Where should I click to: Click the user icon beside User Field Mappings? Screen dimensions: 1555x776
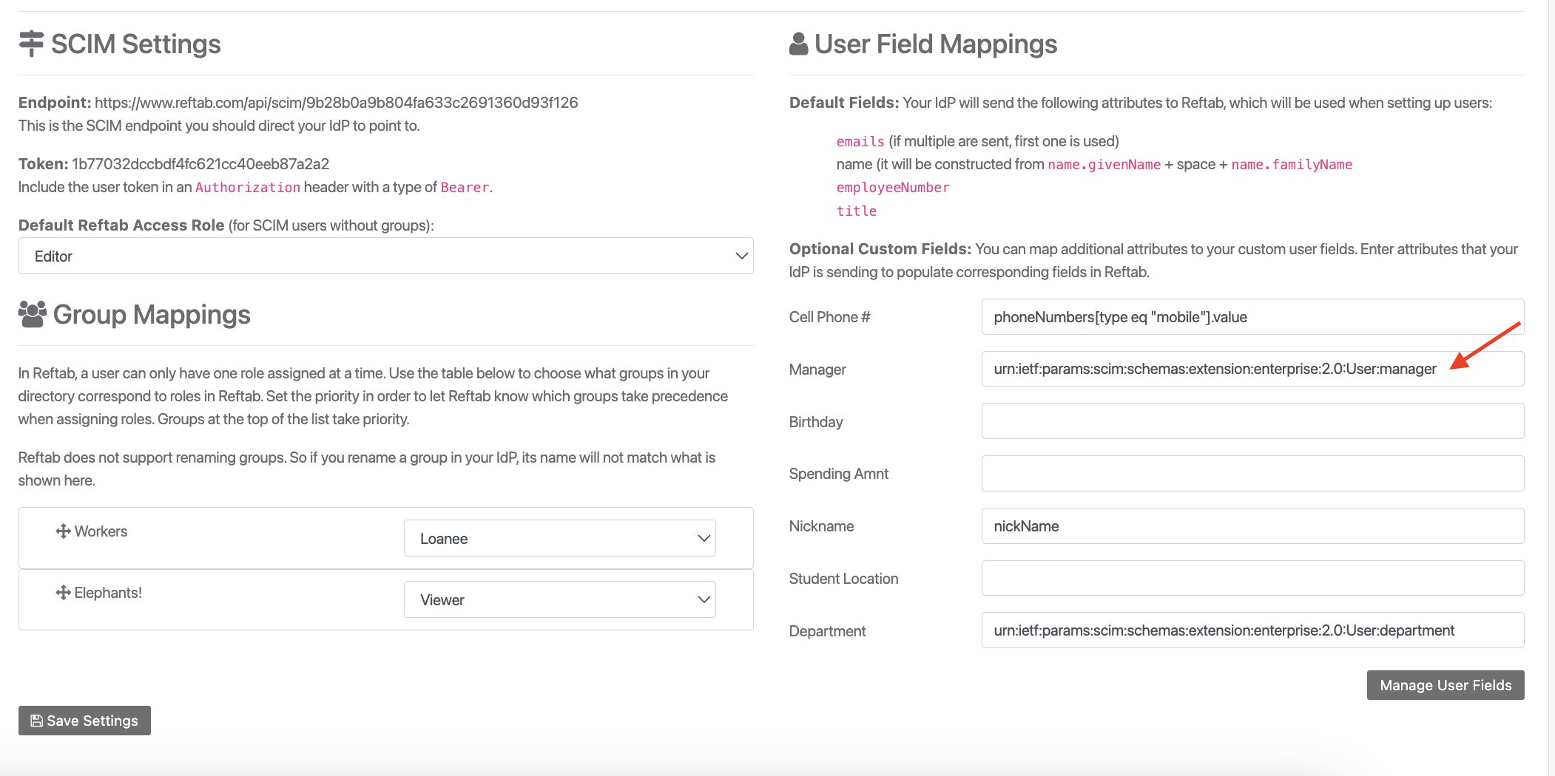tap(798, 44)
